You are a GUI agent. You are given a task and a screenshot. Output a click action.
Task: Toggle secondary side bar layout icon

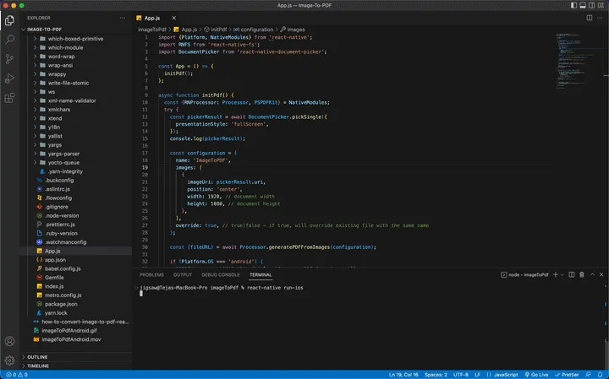coord(591,5)
